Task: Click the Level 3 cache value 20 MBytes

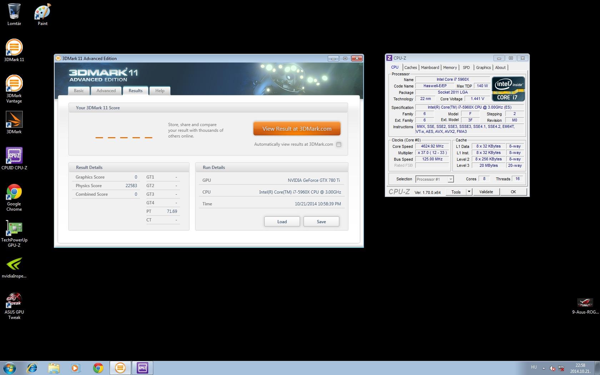Action: [x=489, y=165]
